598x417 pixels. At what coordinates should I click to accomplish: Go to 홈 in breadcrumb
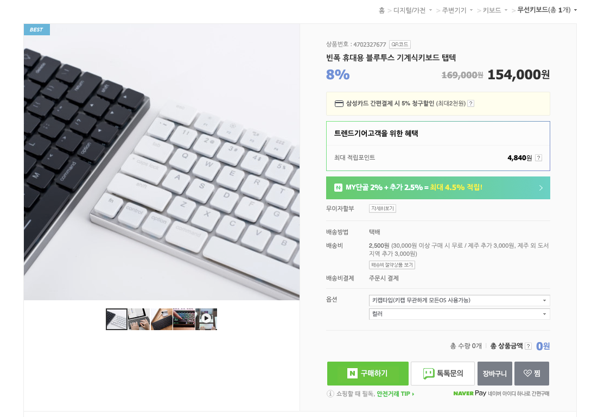(x=381, y=10)
